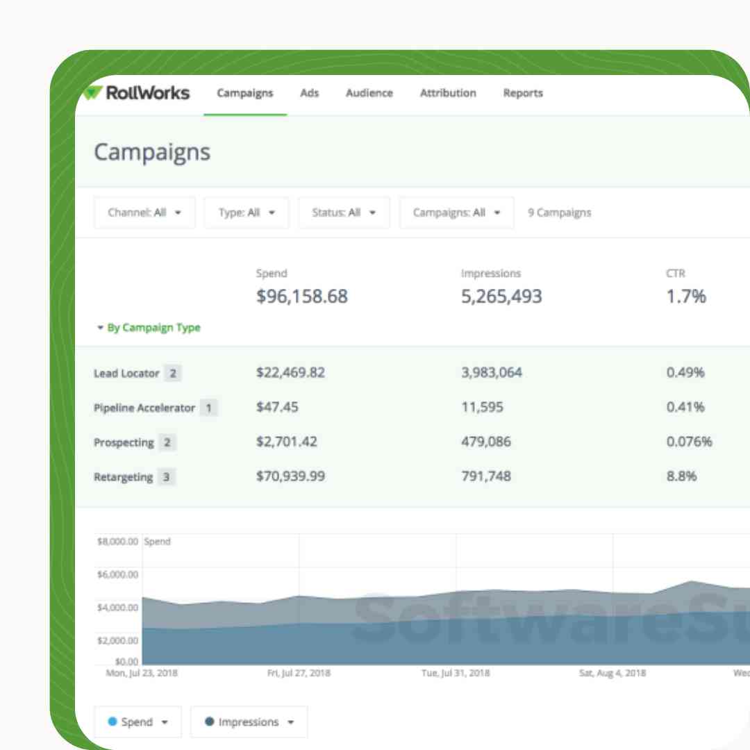This screenshot has height=750, width=750.
Task: Expand the Type: All filter
Action: point(247,212)
